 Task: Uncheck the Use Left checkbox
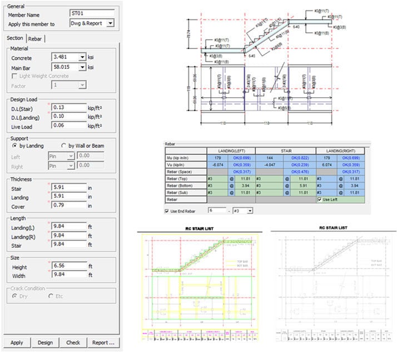pos(319,199)
